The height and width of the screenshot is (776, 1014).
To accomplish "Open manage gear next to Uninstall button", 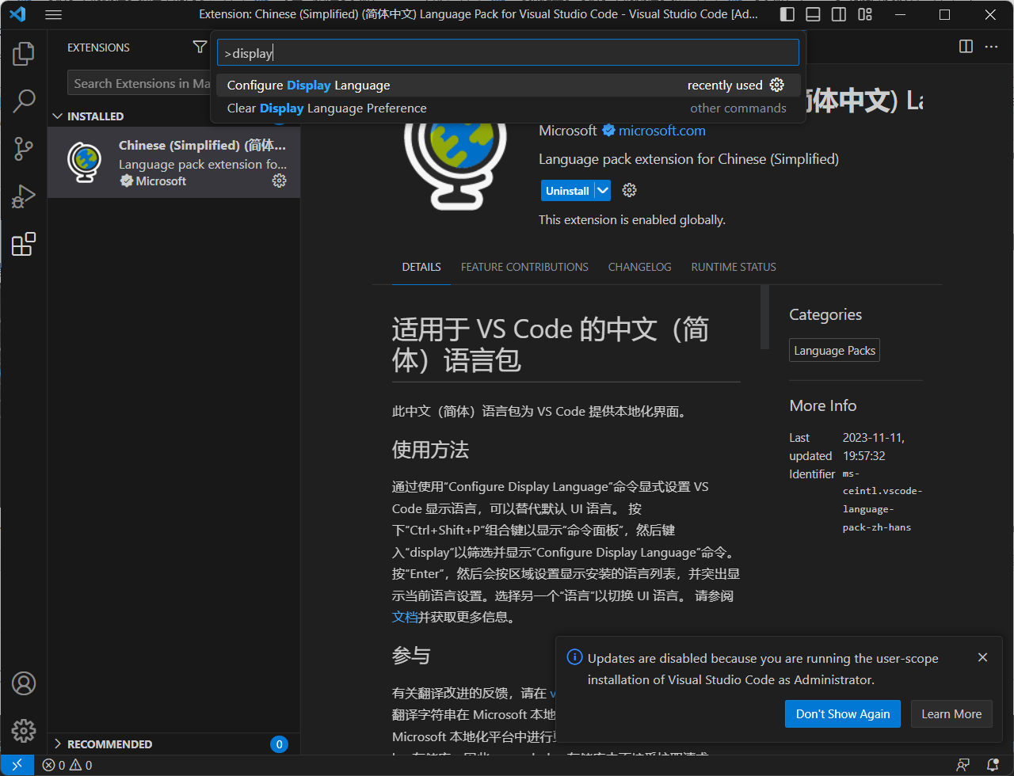I will coord(630,190).
